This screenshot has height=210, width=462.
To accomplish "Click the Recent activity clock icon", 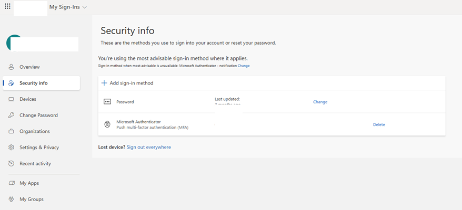I will (11, 163).
